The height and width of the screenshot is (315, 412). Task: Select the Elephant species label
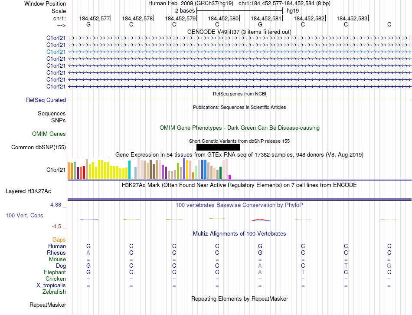[55, 272]
